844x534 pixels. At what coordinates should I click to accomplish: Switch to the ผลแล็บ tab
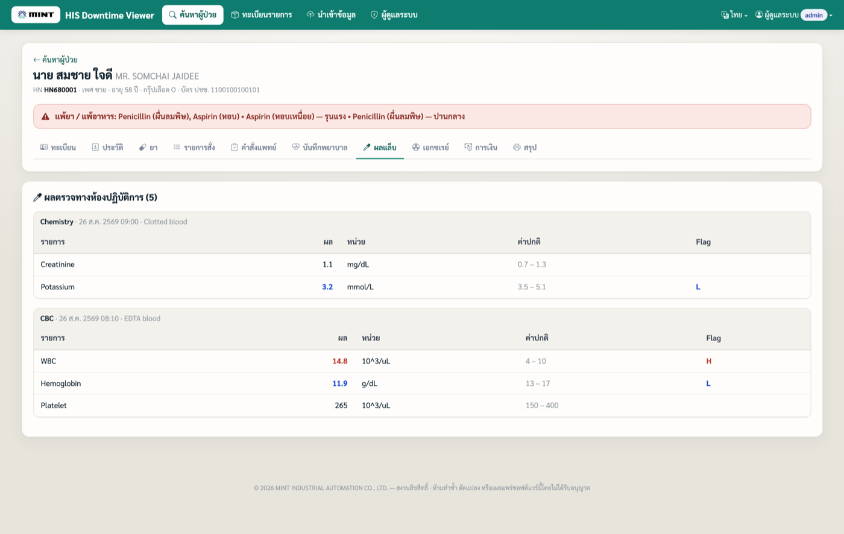coord(380,147)
